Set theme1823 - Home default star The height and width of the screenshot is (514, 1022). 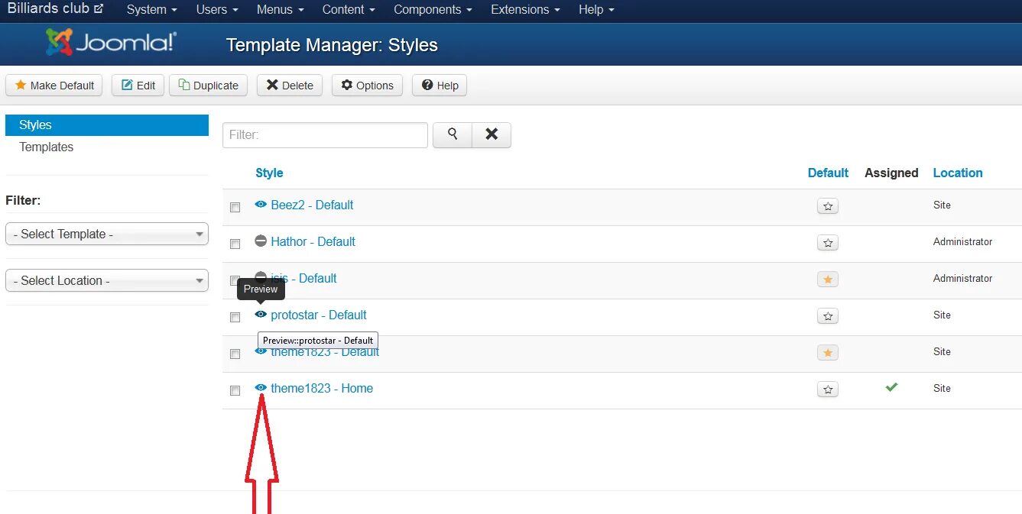(x=828, y=390)
